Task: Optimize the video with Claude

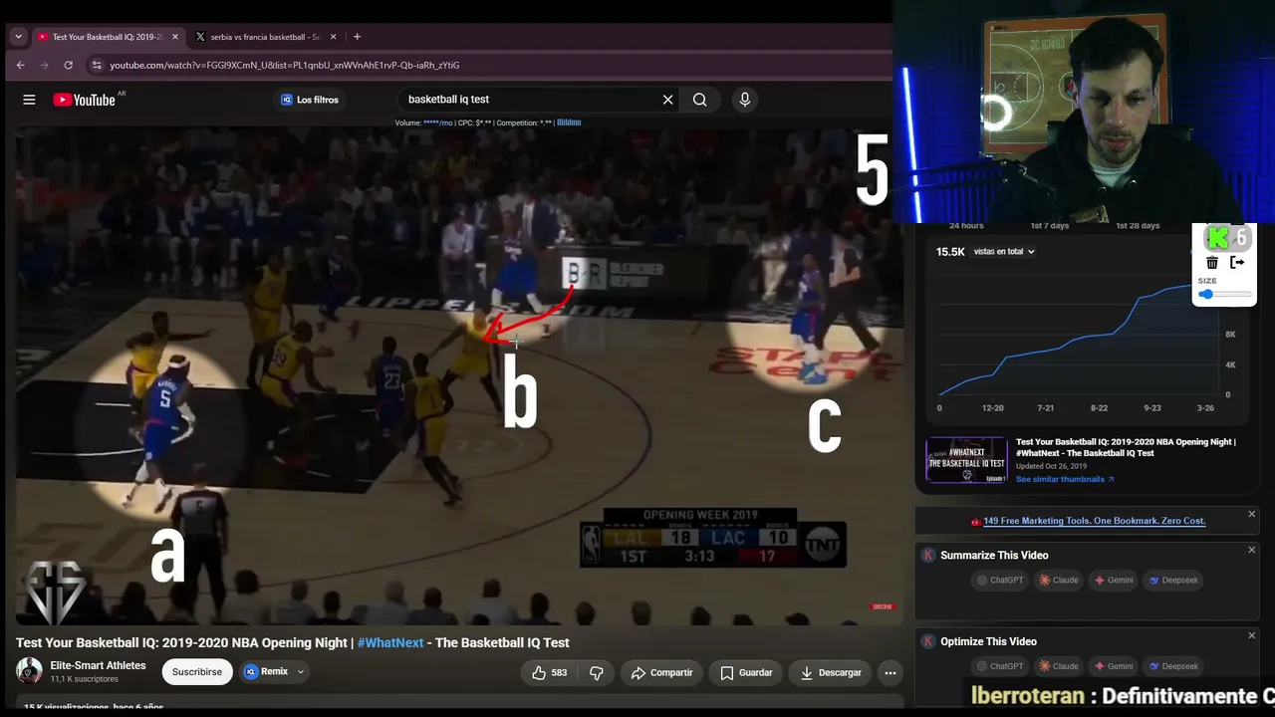Action: pos(1059,666)
